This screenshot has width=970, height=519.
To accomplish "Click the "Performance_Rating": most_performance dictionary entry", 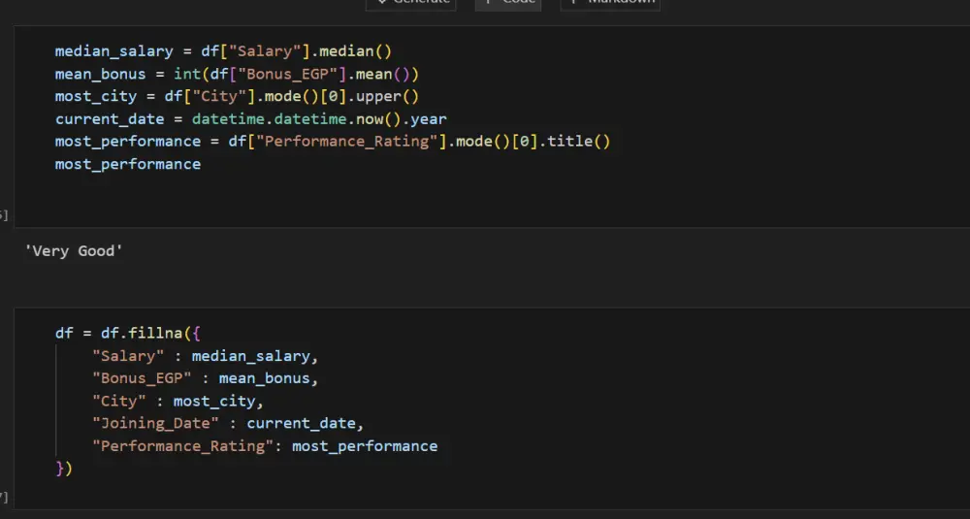I will click(x=265, y=446).
